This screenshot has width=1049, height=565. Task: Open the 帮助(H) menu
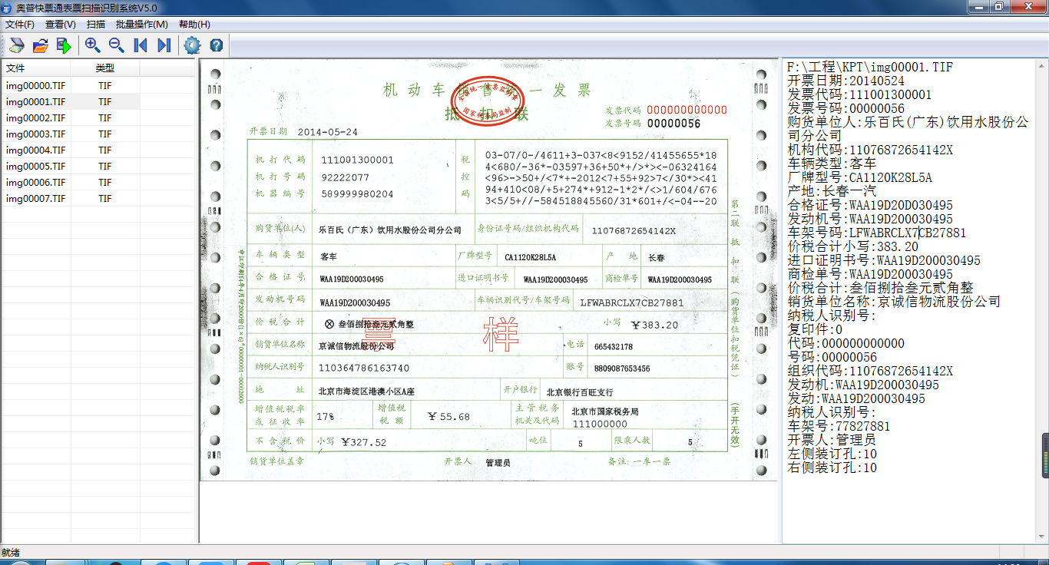point(194,24)
